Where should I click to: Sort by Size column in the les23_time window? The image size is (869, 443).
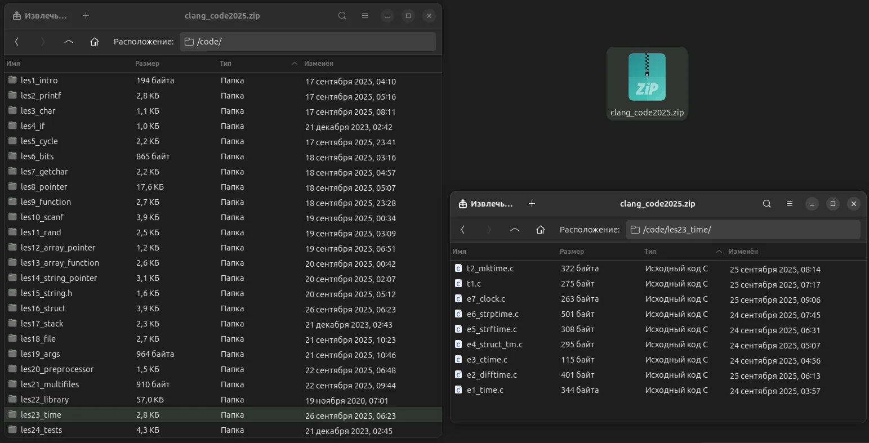[572, 252]
